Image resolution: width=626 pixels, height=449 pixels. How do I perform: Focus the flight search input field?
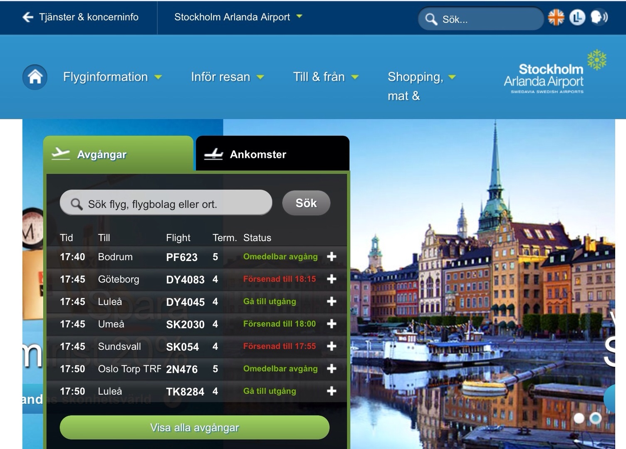pyautogui.click(x=166, y=204)
